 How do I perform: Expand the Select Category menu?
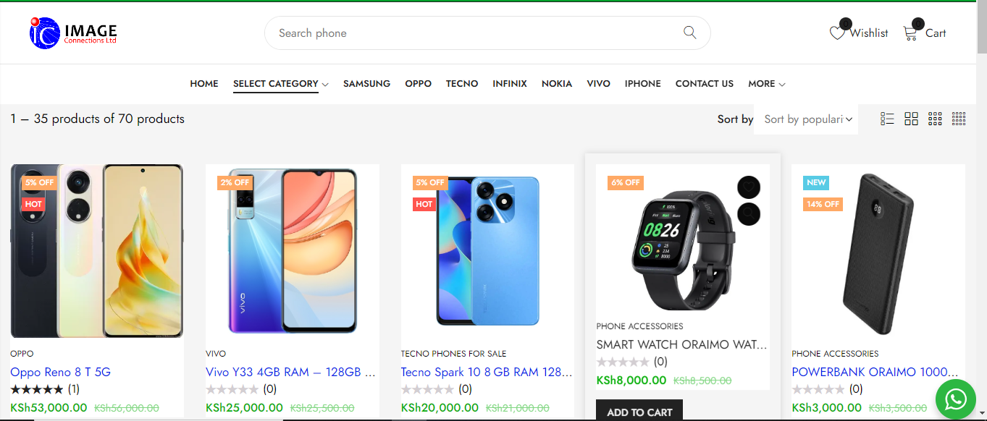click(x=280, y=84)
